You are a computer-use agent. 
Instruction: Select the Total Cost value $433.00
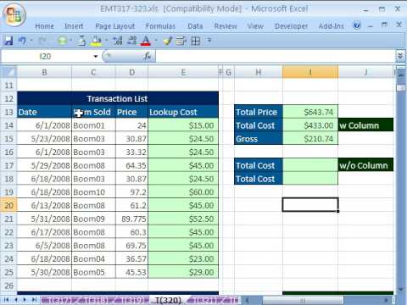(310, 125)
